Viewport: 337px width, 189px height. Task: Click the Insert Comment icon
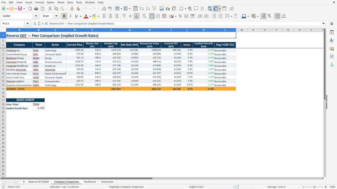tap(196, 9)
